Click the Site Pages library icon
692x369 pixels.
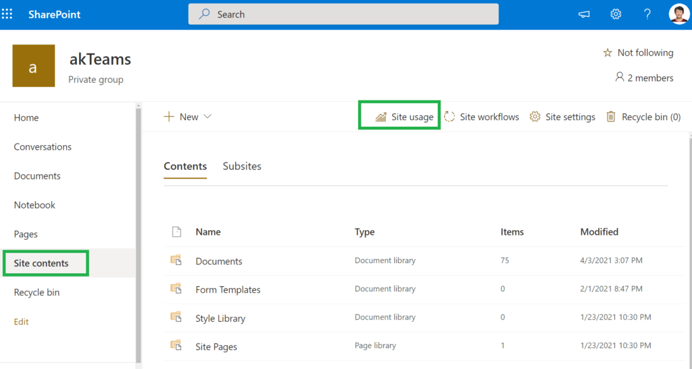tap(176, 345)
